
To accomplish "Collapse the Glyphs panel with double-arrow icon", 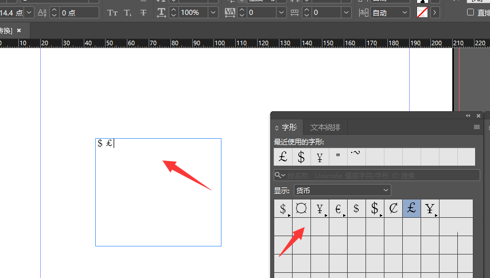I will [469, 116].
